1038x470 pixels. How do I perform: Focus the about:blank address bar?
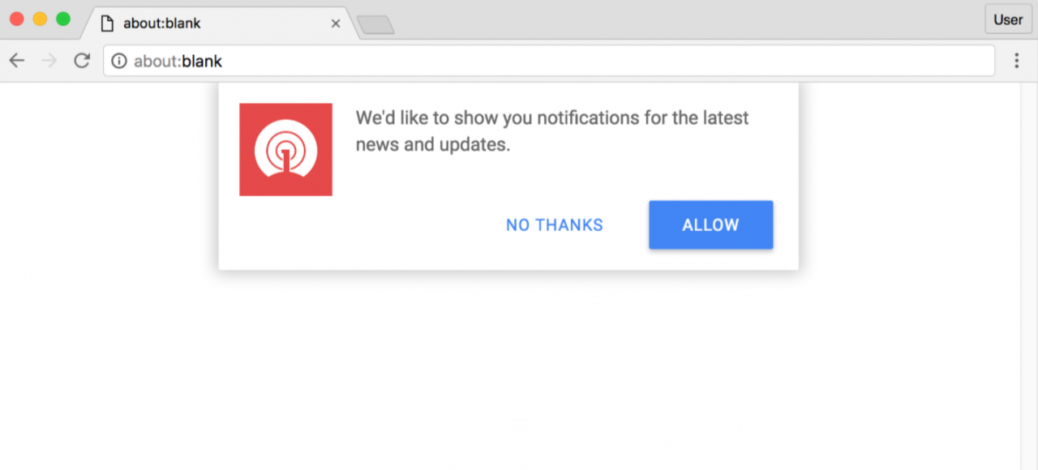[x=551, y=61]
